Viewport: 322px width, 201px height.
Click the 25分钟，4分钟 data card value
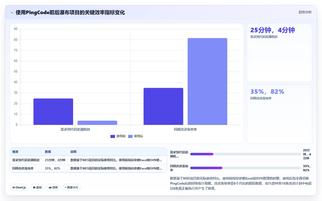(272, 30)
